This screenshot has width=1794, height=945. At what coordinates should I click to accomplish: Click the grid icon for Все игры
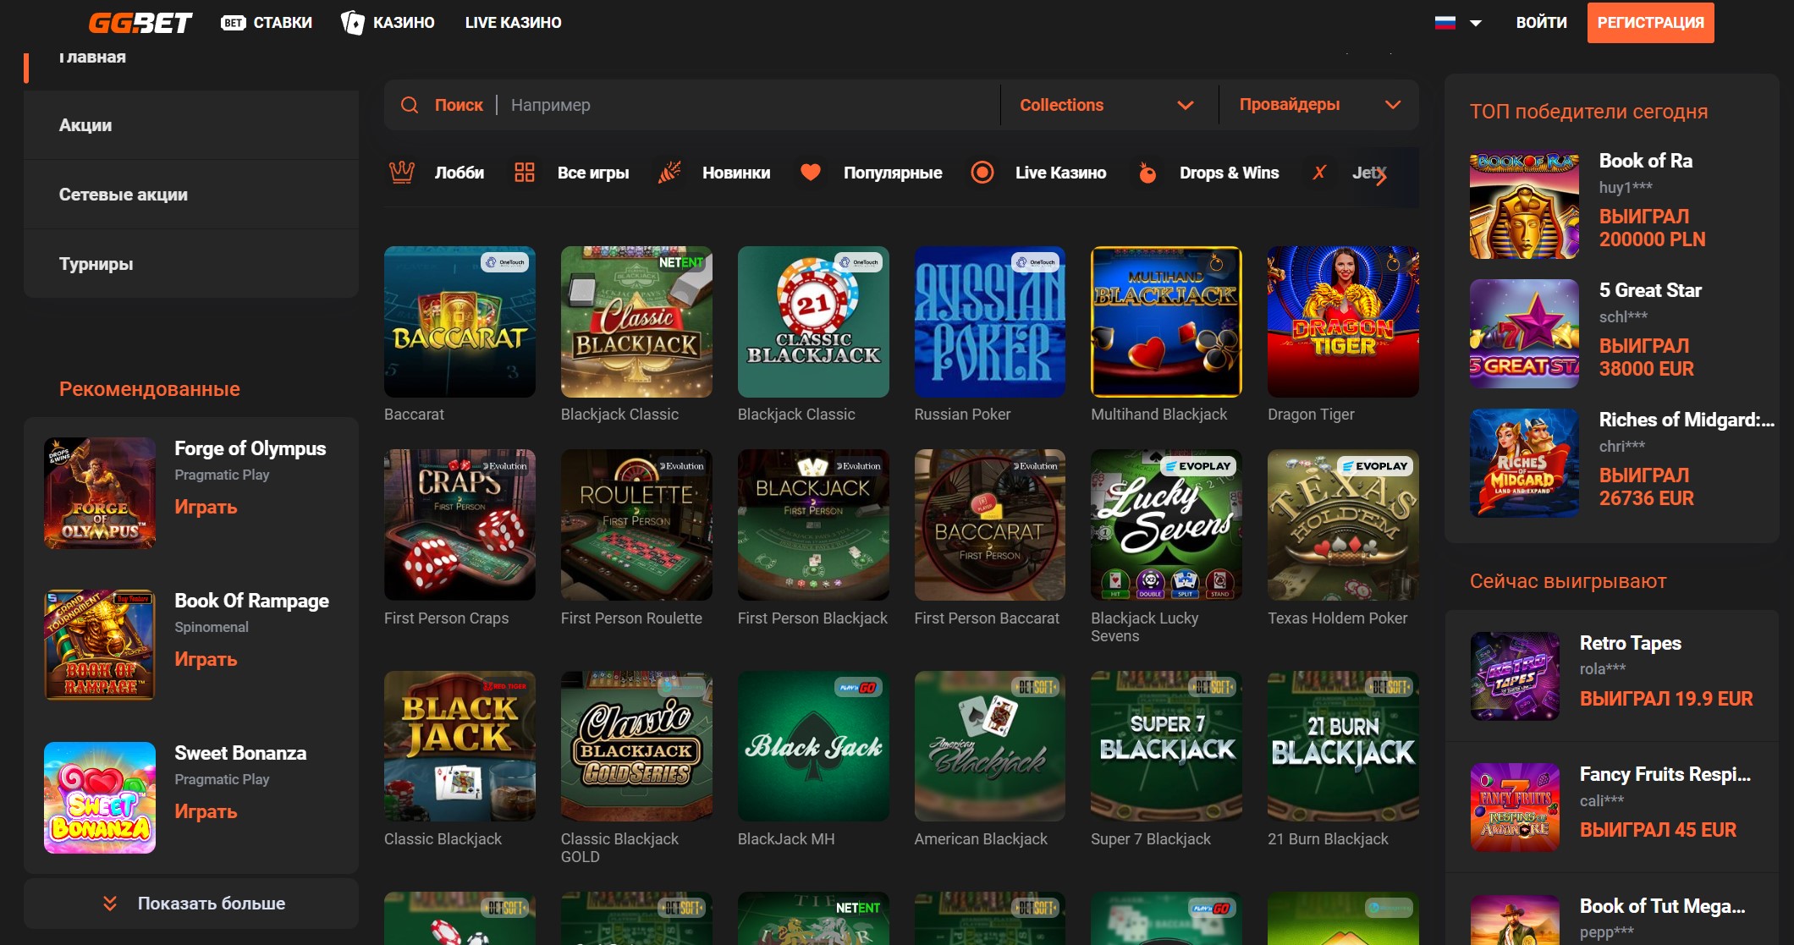525,173
